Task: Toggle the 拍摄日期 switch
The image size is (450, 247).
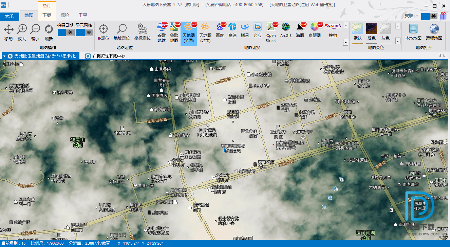Action: [66, 32]
